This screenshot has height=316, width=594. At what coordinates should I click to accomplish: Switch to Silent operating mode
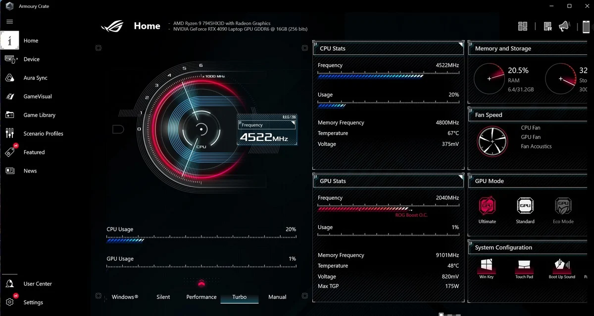[x=163, y=297]
